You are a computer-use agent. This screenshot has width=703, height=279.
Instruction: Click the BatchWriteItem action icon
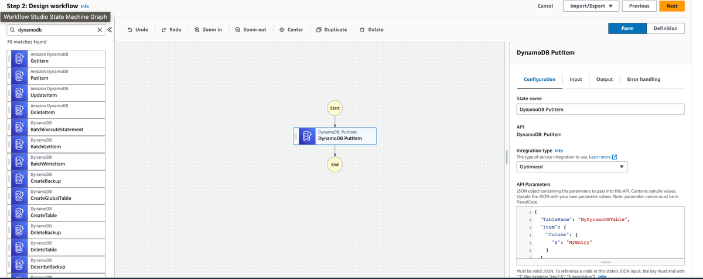pos(19,162)
